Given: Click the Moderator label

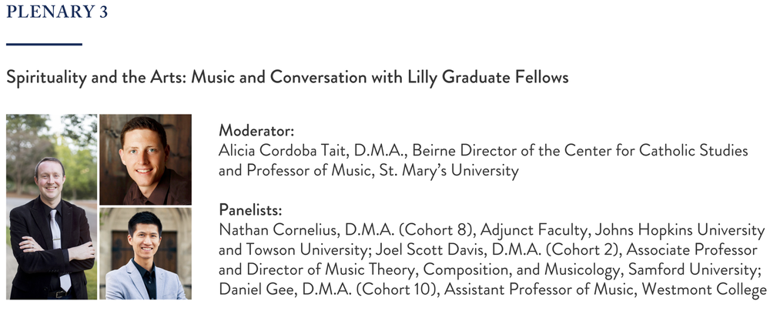Looking at the screenshot, I should [x=256, y=131].
